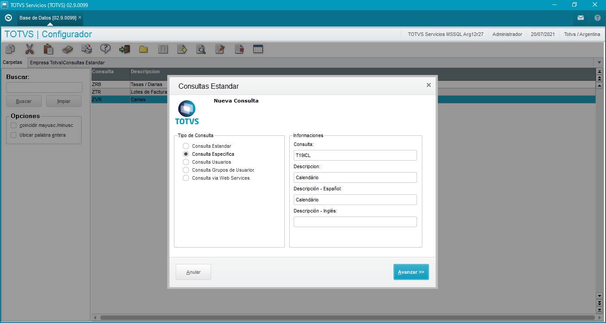Close the Base de Datos tab
Viewport: 606px width, 323px height.
click(80, 17)
